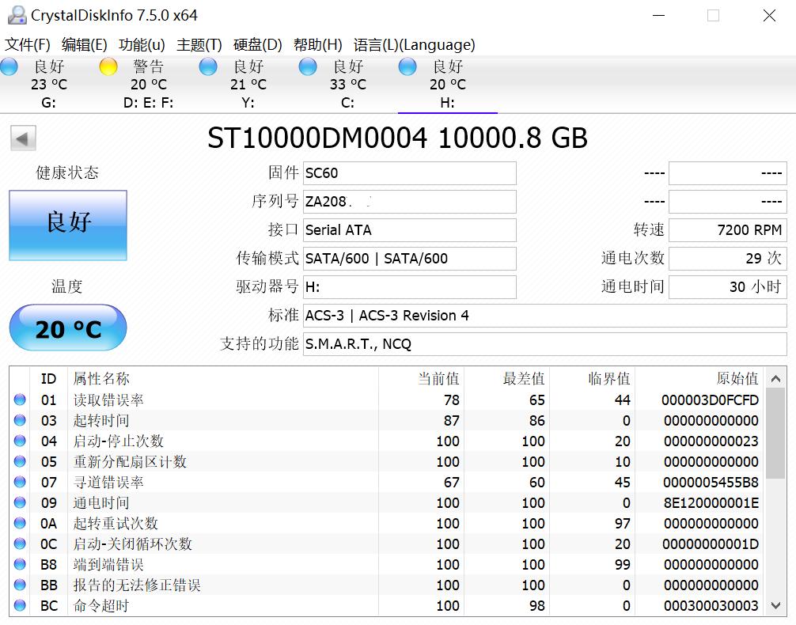This screenshot has height=625, width=796.
Task: Click the 20 °C temperature button
Action: click(x=68, y=328)
